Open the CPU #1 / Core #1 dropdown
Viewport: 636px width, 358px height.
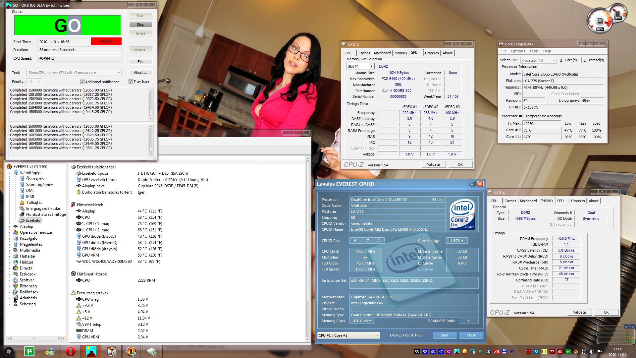348,335
